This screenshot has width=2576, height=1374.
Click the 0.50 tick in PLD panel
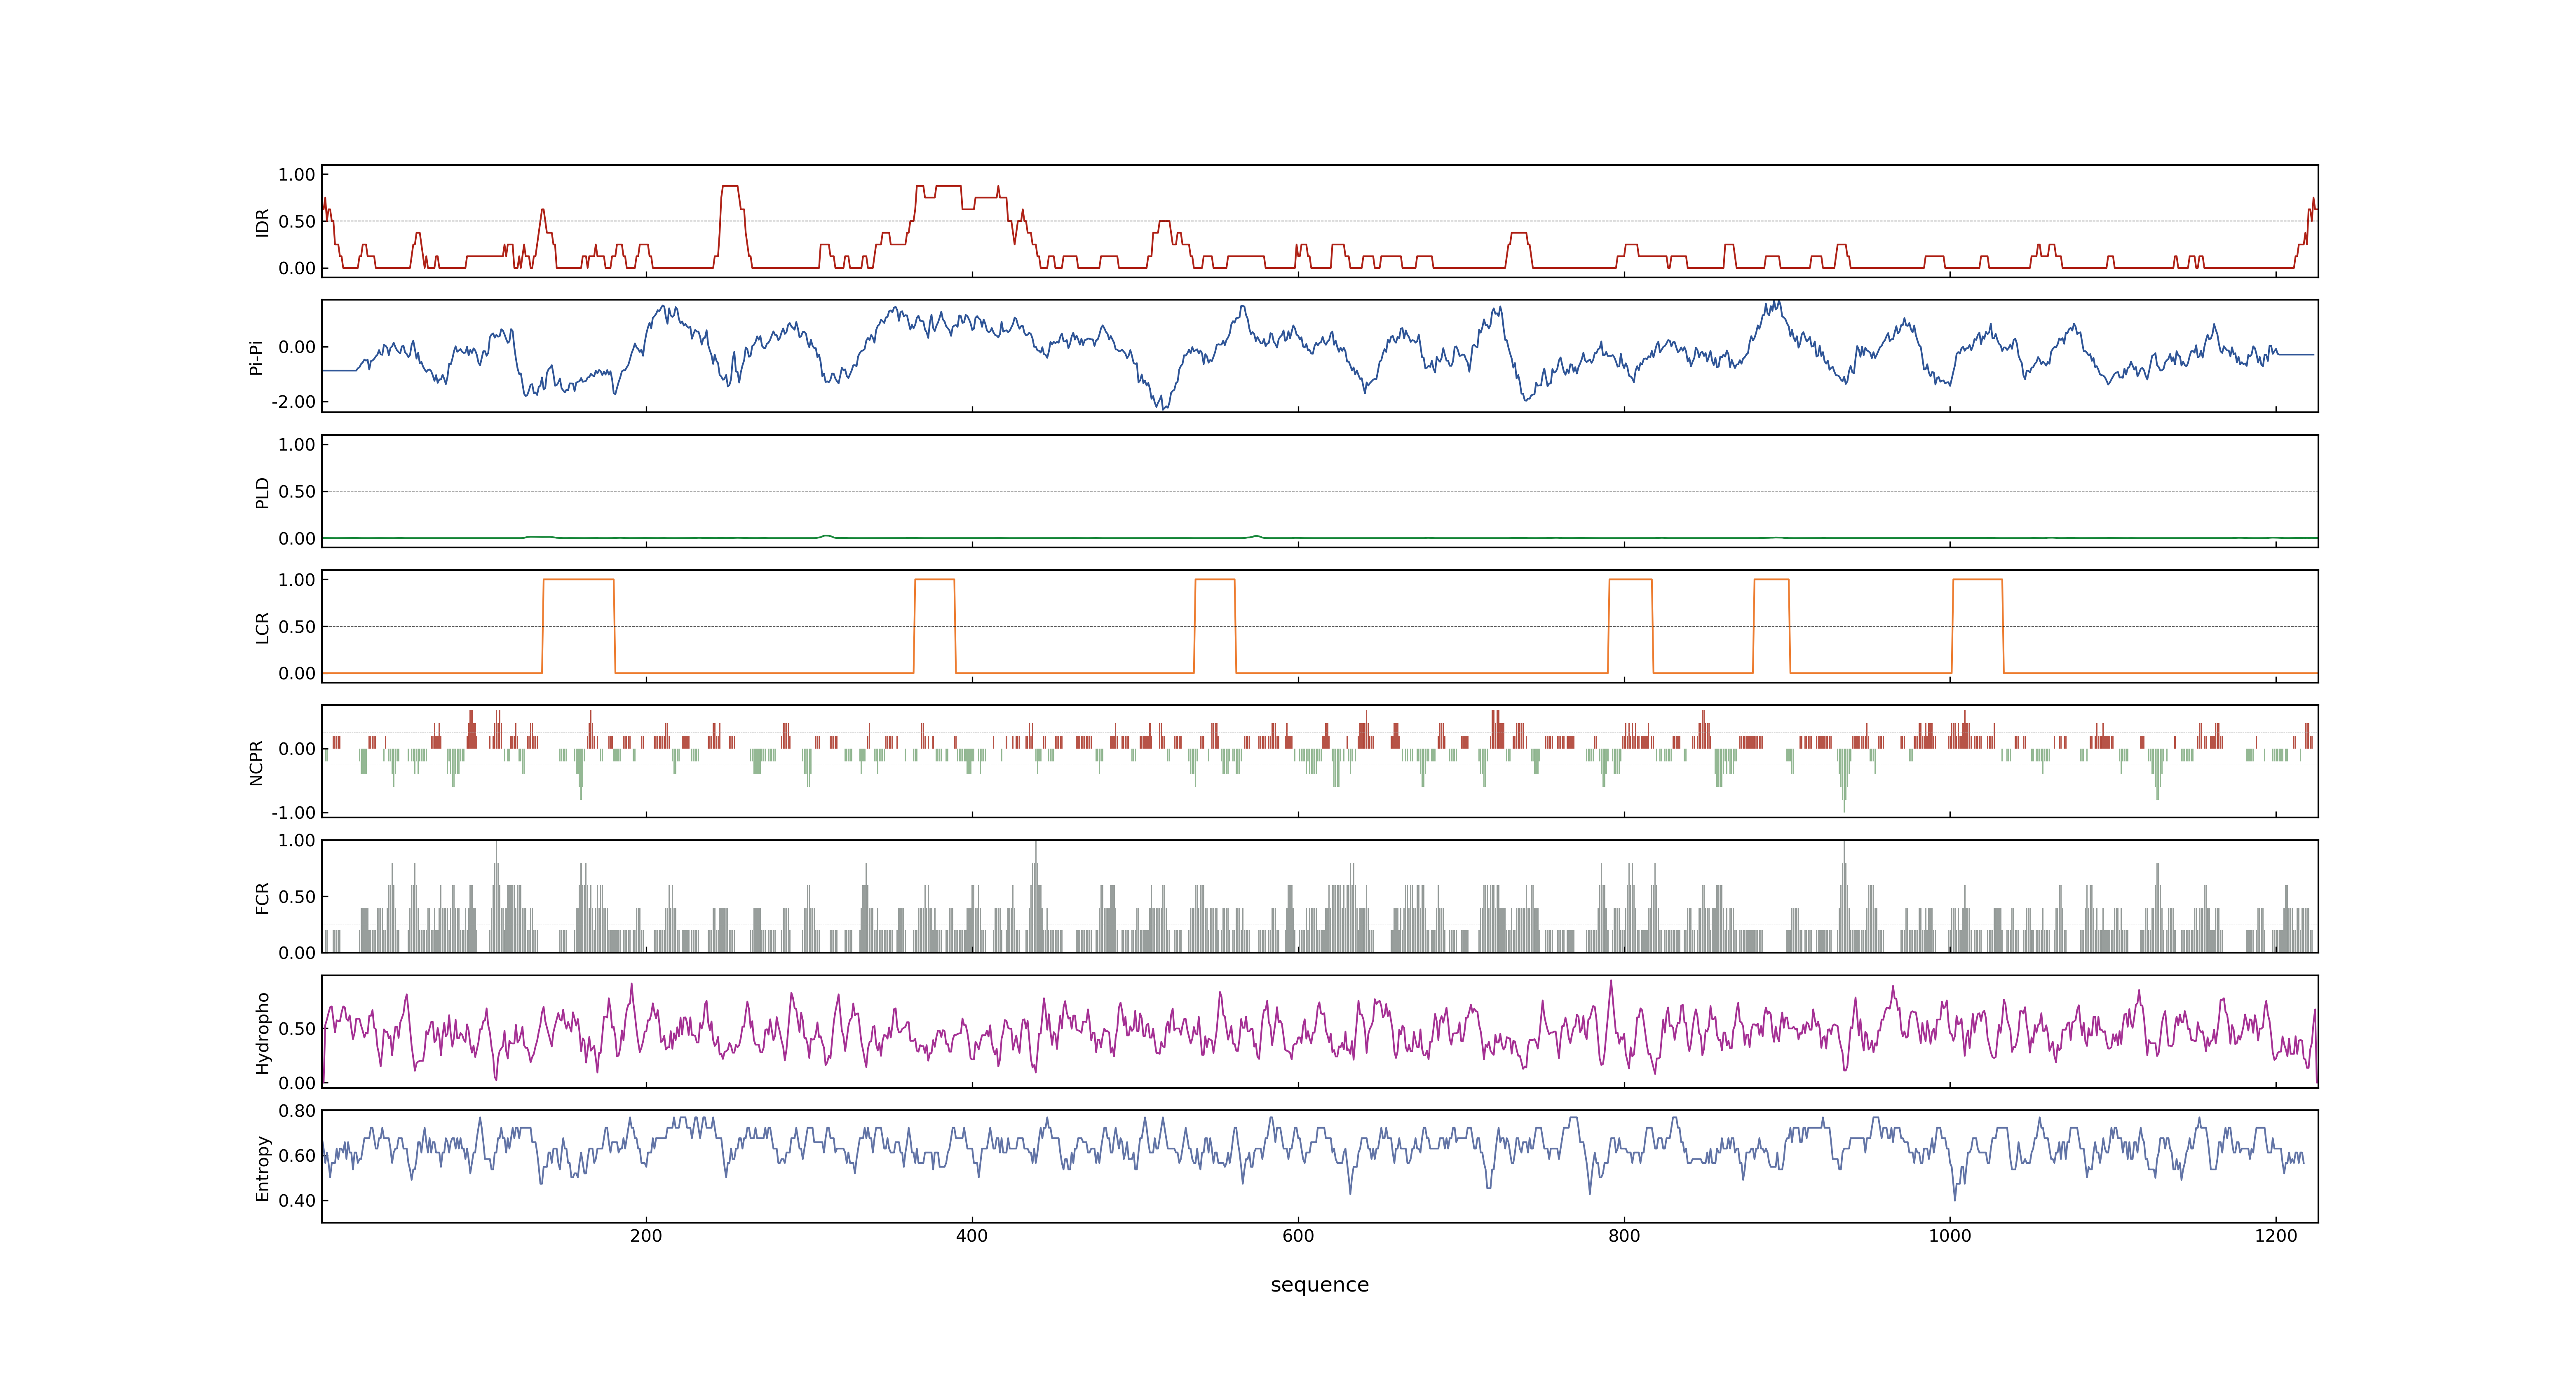[297, 492]
